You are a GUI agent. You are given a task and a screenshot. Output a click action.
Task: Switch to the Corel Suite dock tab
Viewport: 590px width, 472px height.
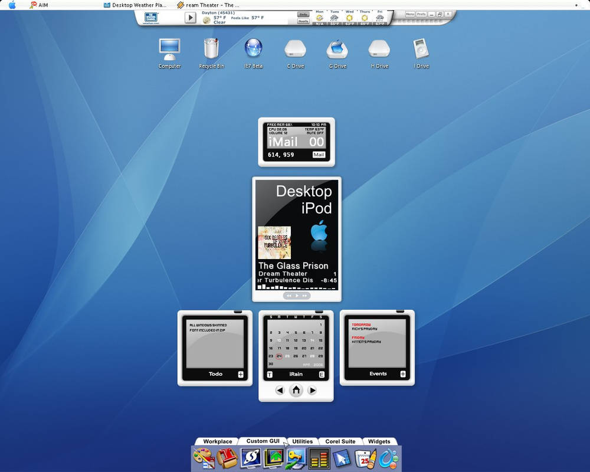(340, 441)
